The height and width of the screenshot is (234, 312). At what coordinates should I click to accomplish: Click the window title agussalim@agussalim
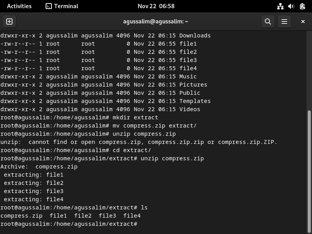(x=156, y=21)
